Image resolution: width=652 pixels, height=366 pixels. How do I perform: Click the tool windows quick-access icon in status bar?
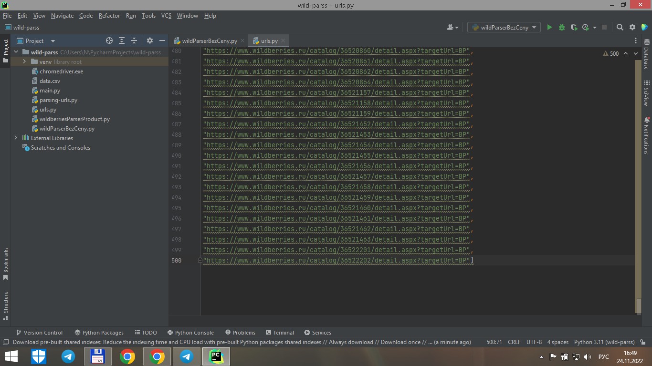point(5,342)
